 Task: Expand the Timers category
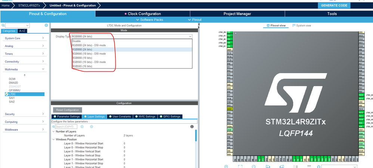coord(25,54)
